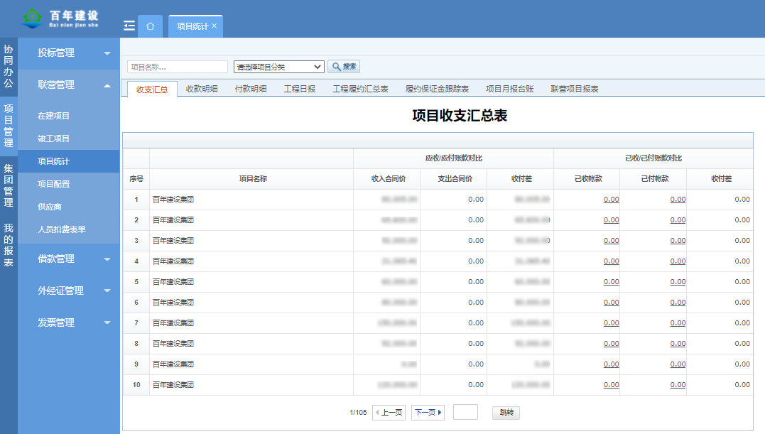Viewport: 765px width, 434px height.
Task: Switch to 项目月报台账 tab
Action: 510,89
